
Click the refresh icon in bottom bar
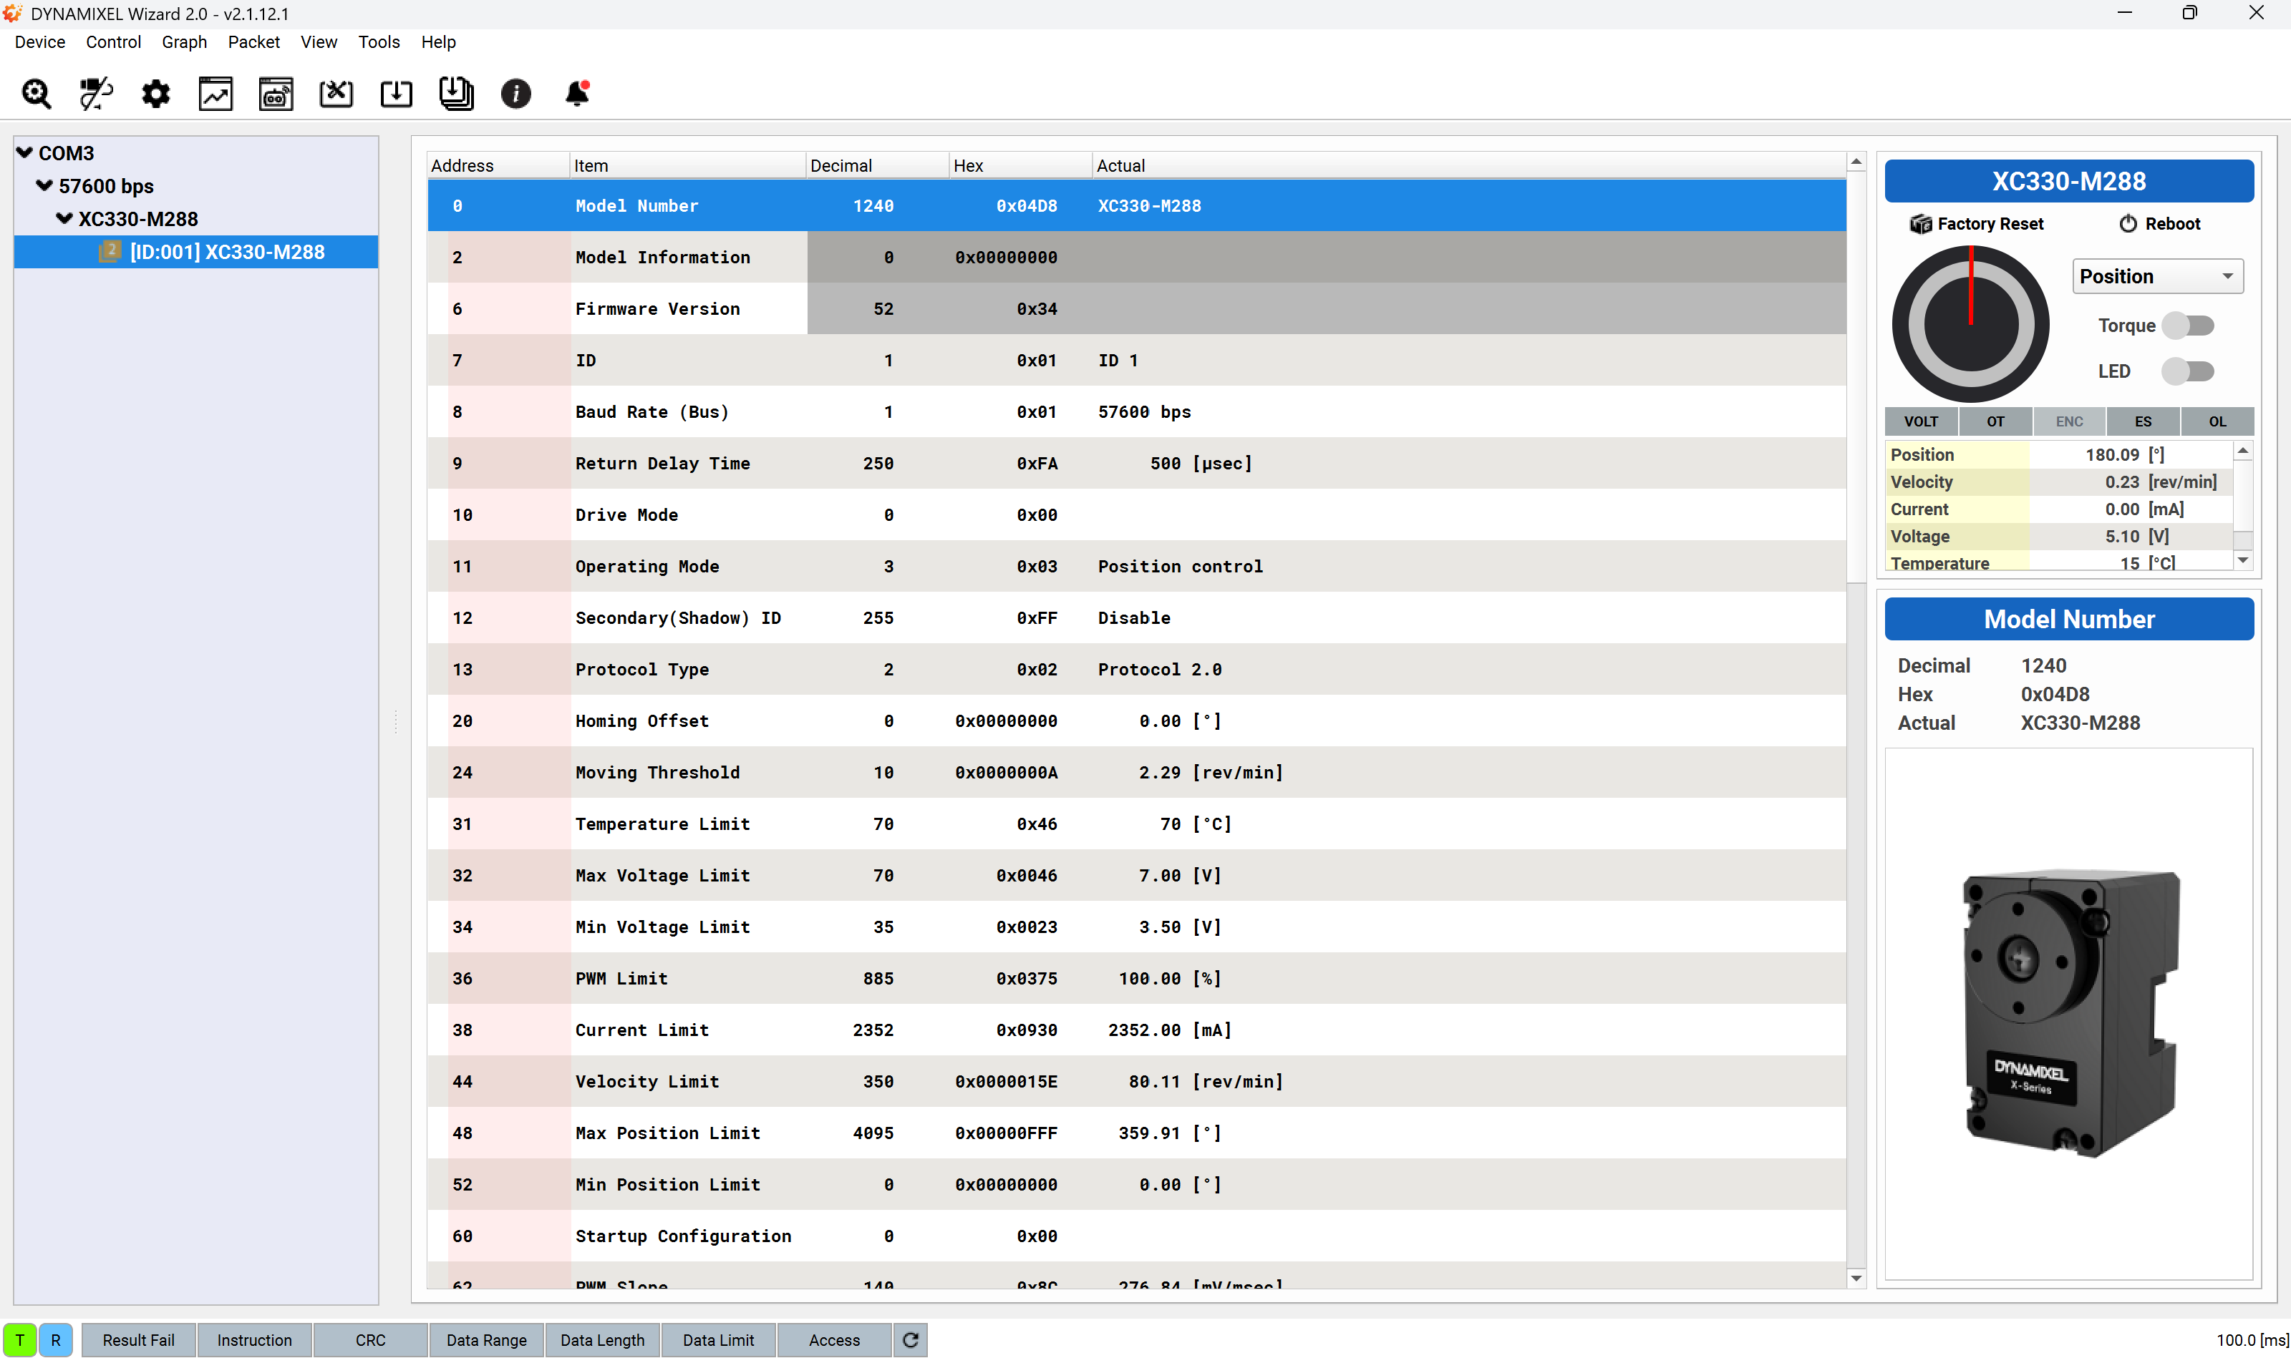point(910,1339)
